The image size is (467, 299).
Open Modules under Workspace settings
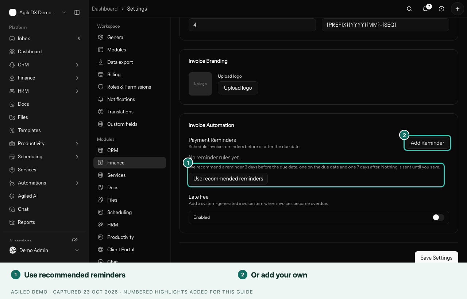pyautogui.click(x=130, y=50)
